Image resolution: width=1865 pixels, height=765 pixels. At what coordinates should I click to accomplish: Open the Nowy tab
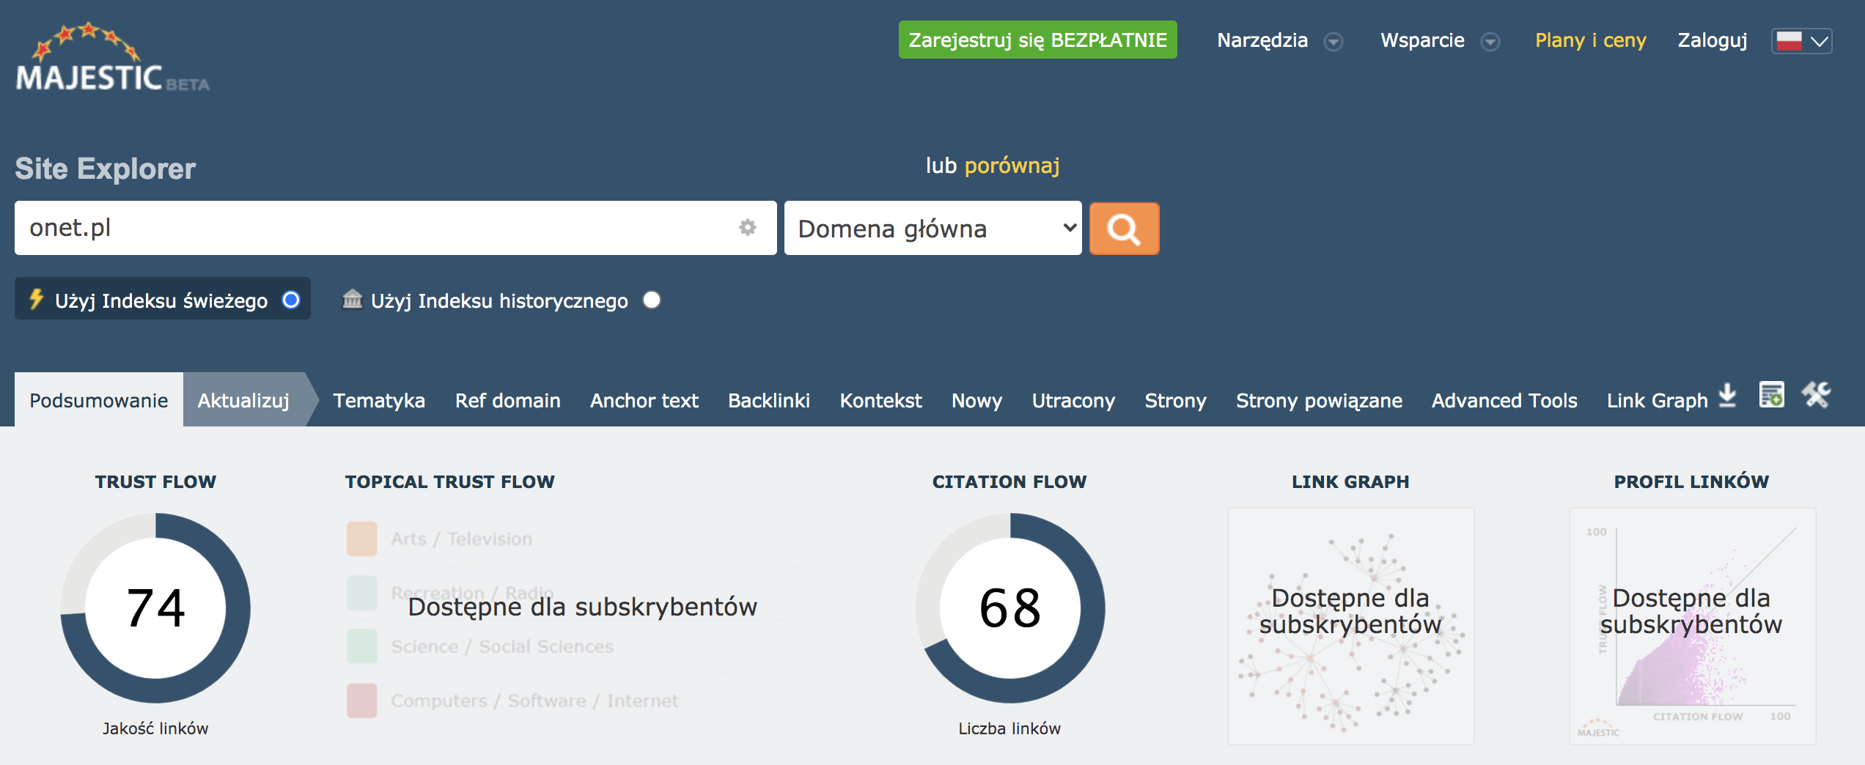coord(976,400)
